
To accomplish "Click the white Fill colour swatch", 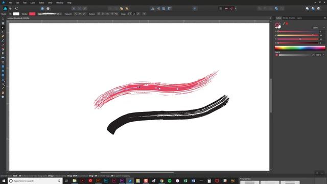I will click(16, 14).
